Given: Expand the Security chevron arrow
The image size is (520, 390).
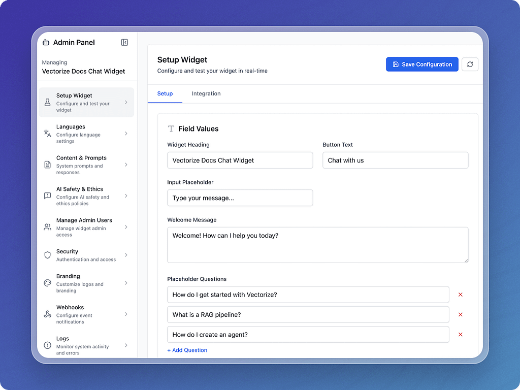Looking at the screenshot, I should (126, 255).
